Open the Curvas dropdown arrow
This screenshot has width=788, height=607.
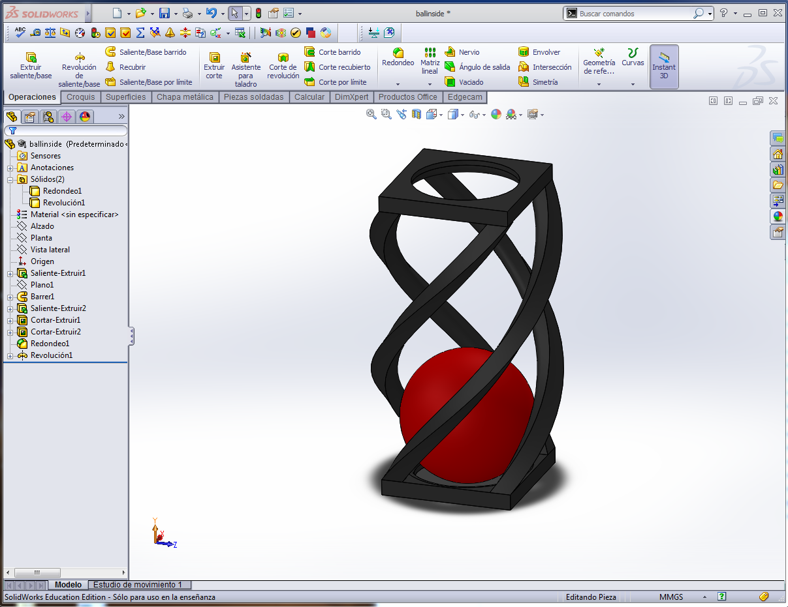point(633,84)
